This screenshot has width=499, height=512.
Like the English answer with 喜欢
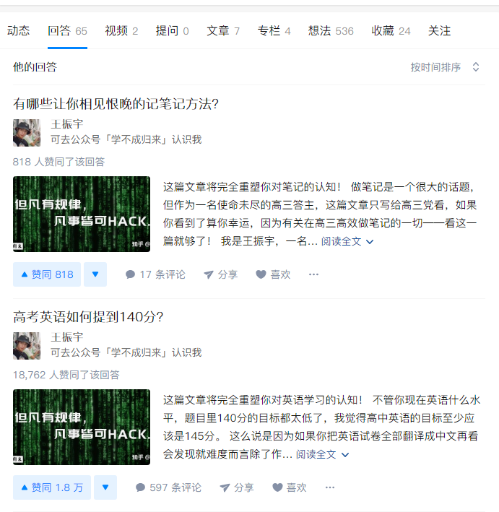pyautogui.click(x=290, y=487)
